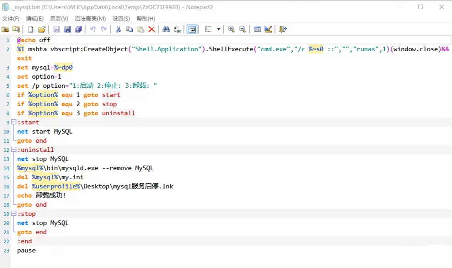Open the Replace text tool icon
The height and width of the screenshot is (268, 452).
[178, 29]
